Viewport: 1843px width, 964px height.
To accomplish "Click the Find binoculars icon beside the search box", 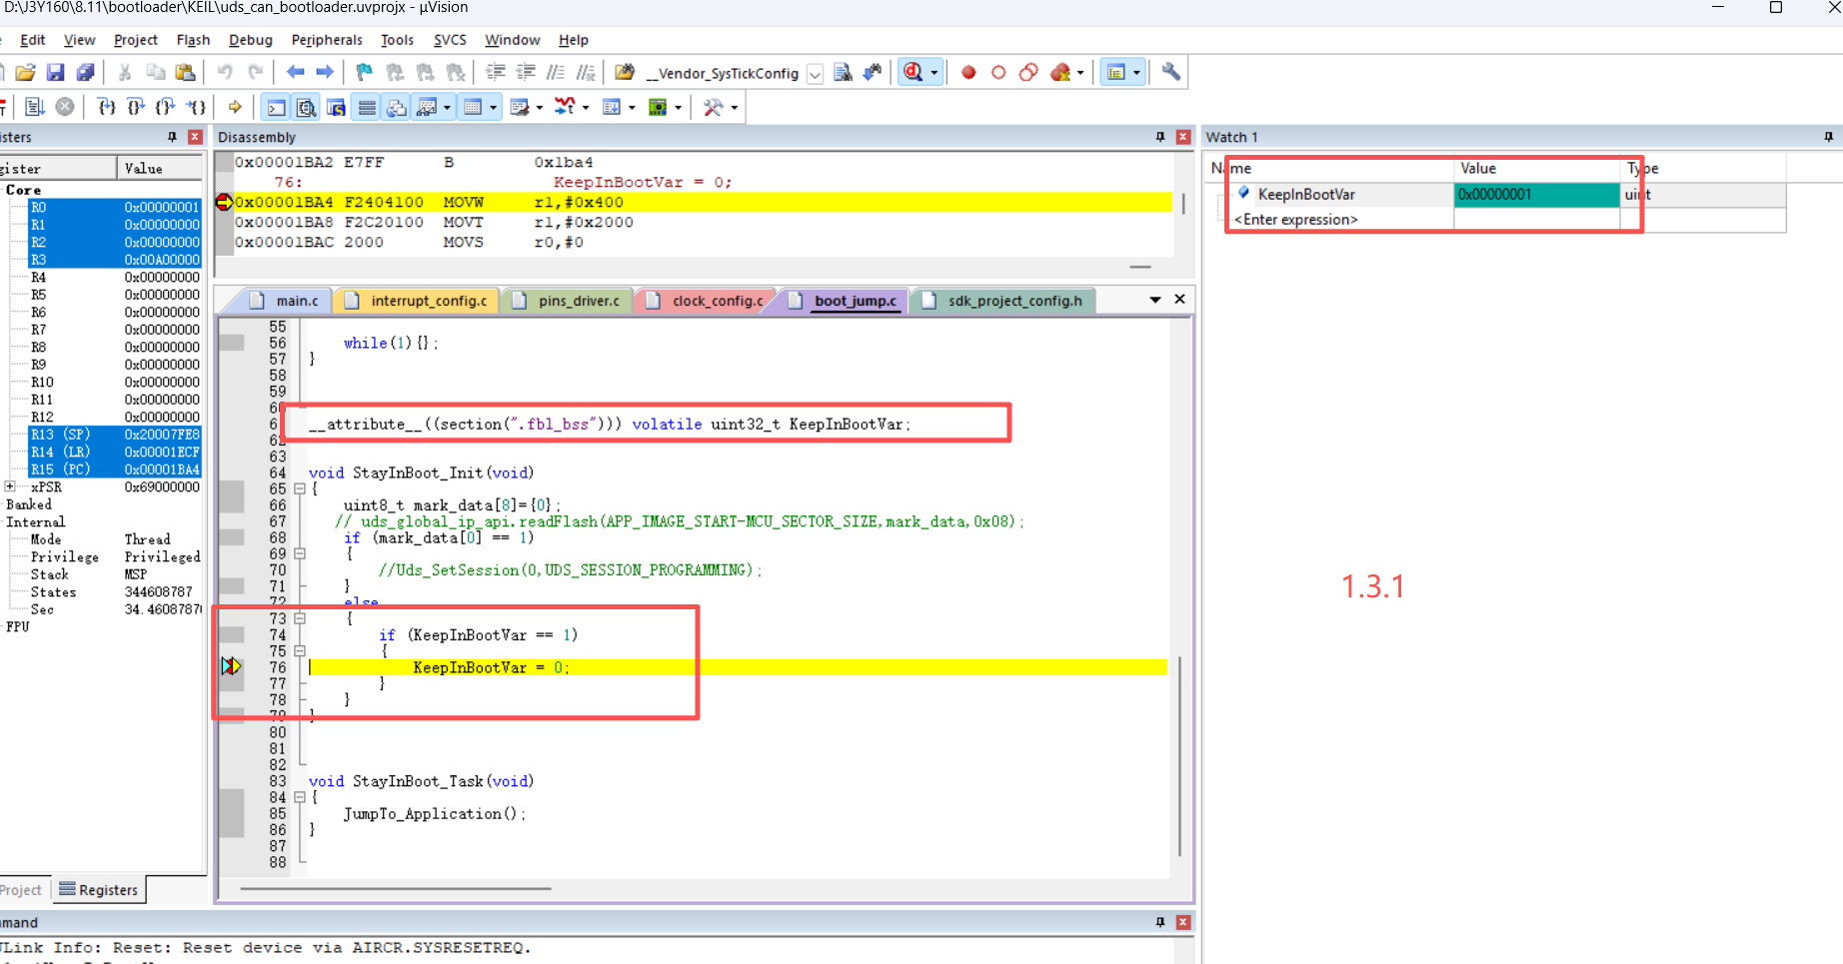I will click(x=843, y=72).
